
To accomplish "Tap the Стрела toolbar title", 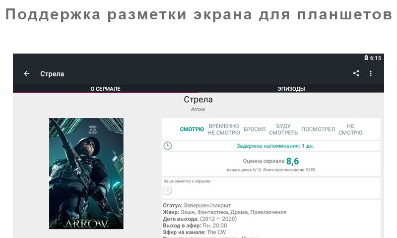I will pyautogui.click(x=52, y=74).
